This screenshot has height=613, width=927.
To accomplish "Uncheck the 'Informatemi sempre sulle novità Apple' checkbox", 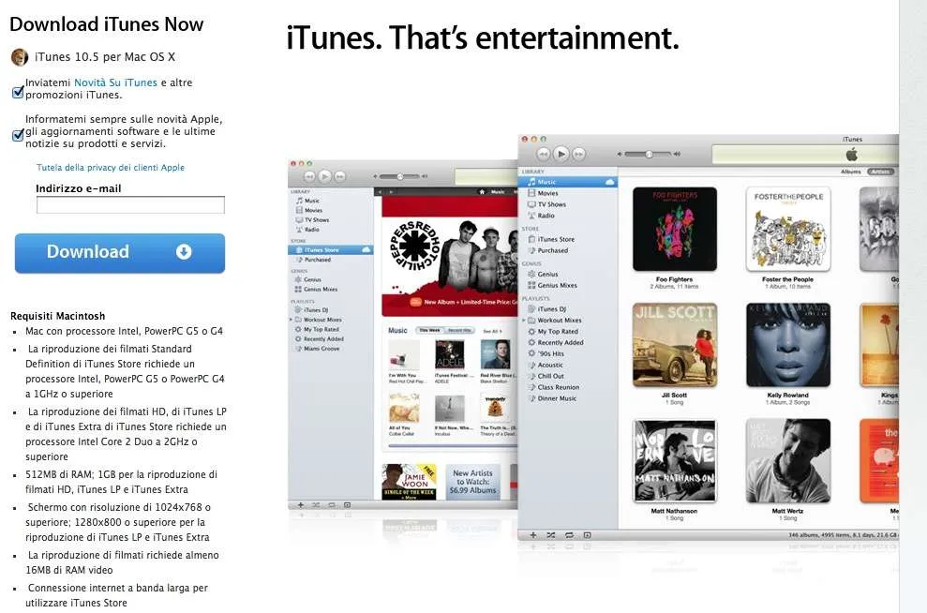I will 19,135.
